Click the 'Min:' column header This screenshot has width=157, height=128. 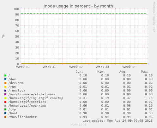tap(101, 72)
